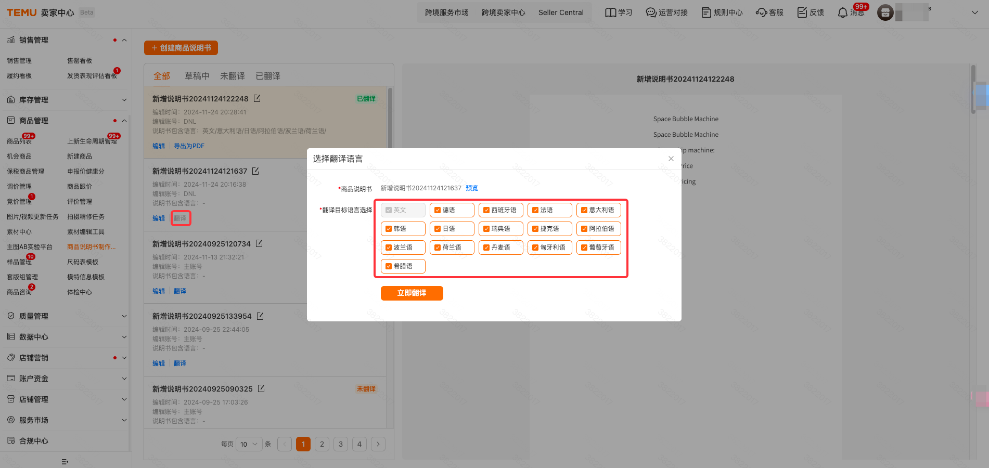The width and height of the screenshot is (989, 468).
Task: Switch to the 草稿中 tab
Action: pyautogui.click(x=197, y=76)
